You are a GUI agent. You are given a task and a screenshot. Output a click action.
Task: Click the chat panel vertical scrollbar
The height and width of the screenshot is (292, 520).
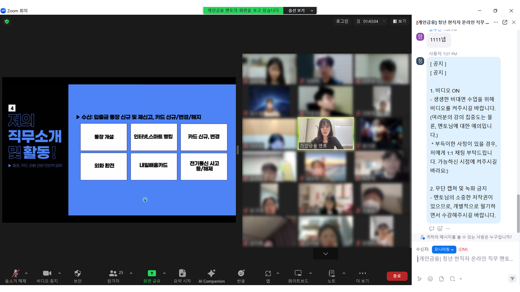pyautogui.click(x=518, y=213)
